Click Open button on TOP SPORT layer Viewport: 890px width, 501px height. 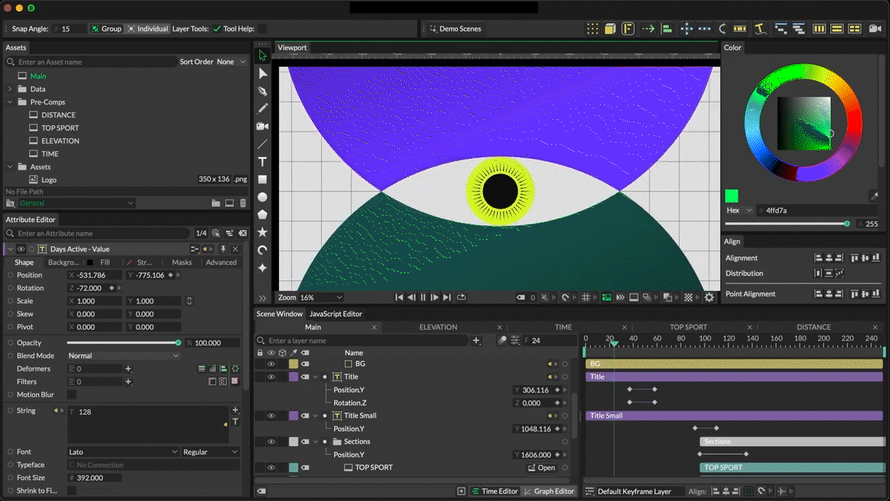(542, 468)
